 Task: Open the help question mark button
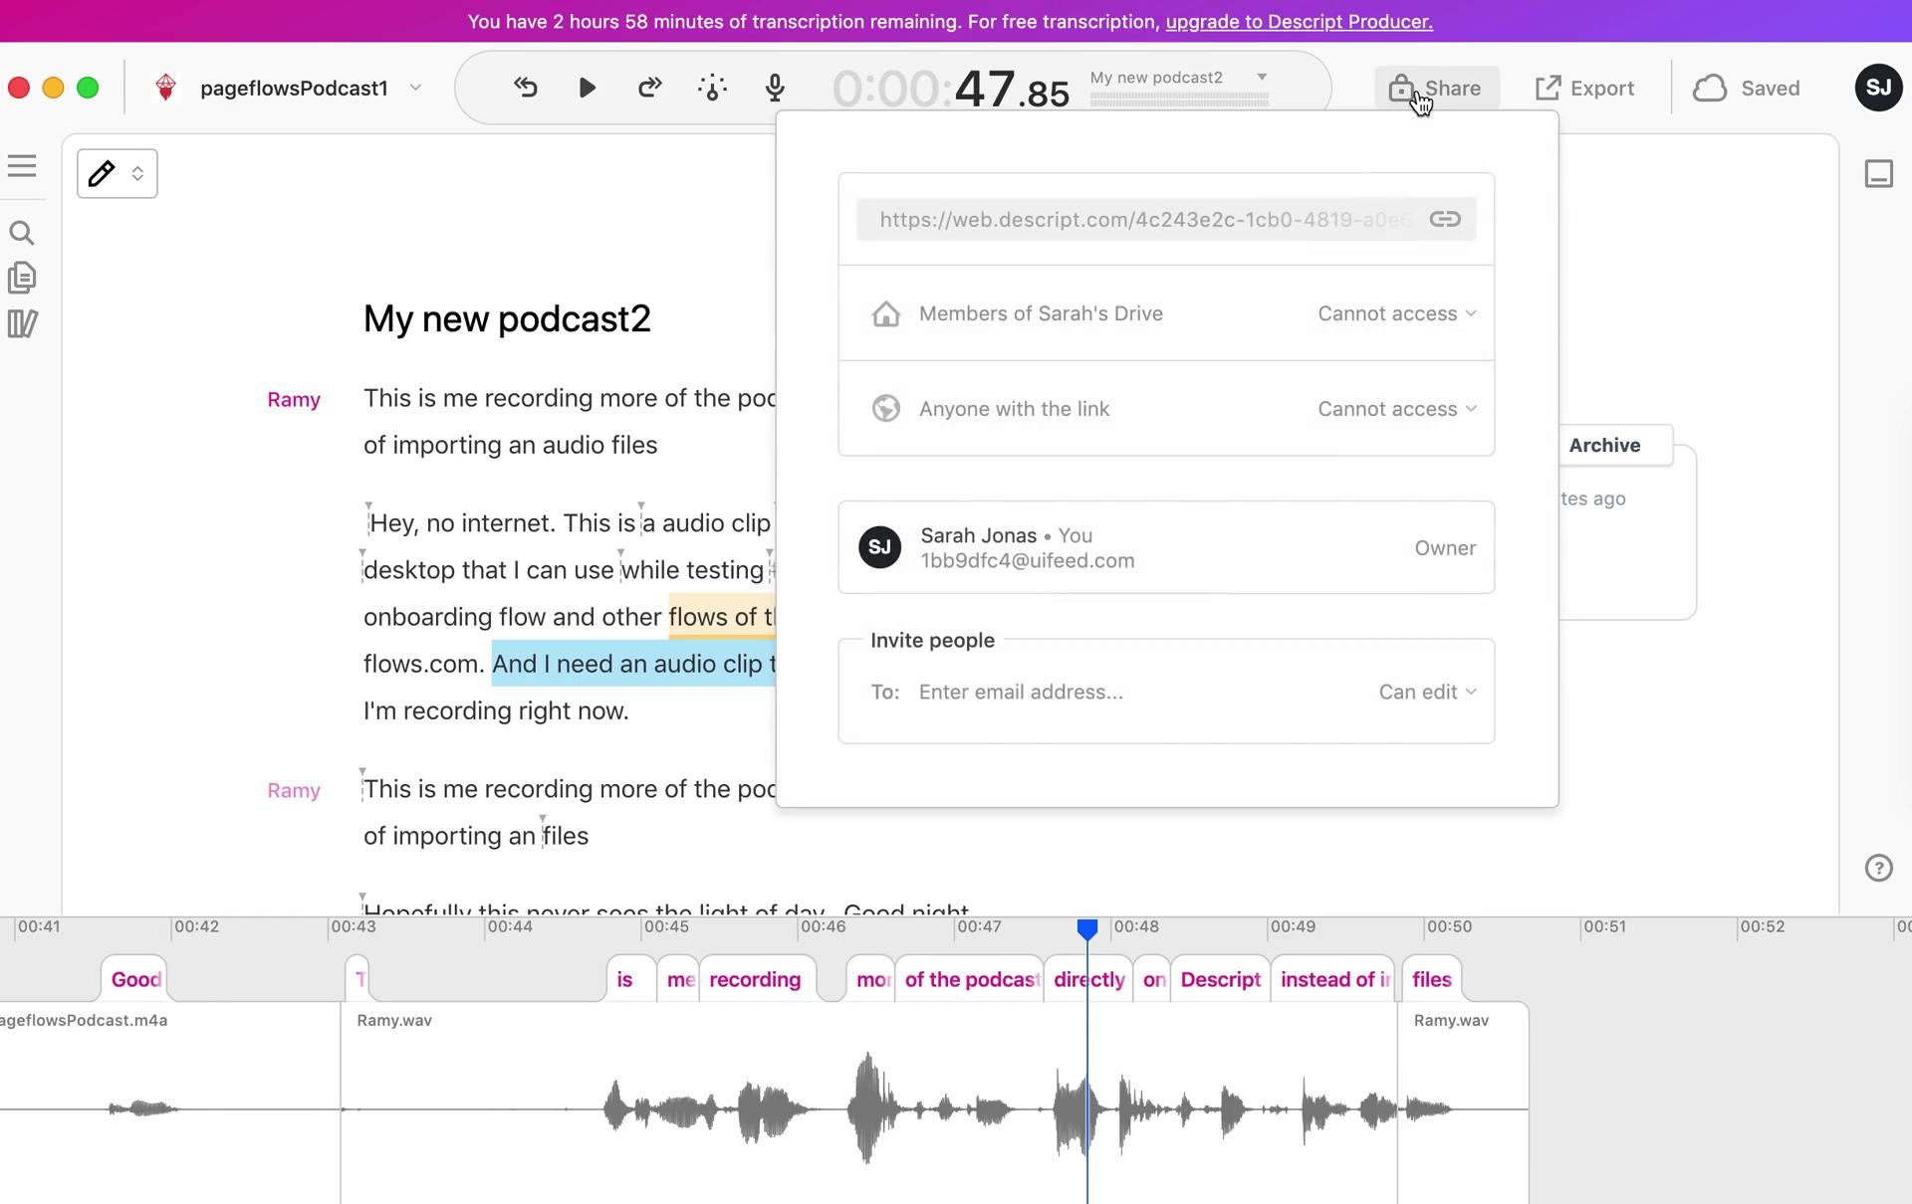click(x=1878, y=868)
